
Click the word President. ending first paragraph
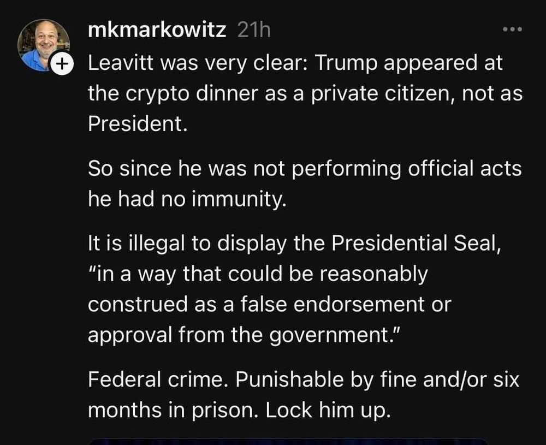[x=138, y=123]
